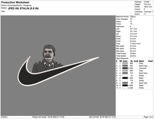The image size is (154, 119).
Task: Select stitch count '4 090' in row 10
Action: [x=131, y=85]
